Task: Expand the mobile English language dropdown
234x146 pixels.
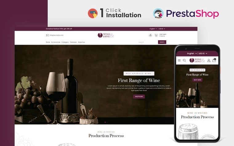Action: point(192,53)
